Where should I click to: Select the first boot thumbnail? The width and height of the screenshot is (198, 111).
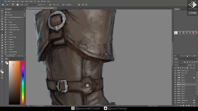tap(176, 33)
